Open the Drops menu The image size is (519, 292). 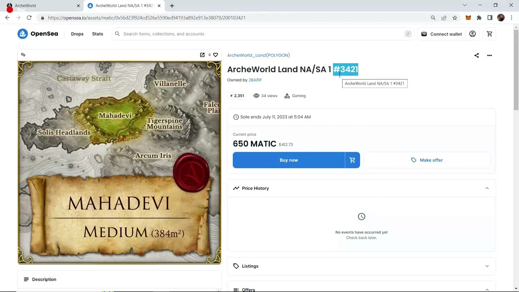(x=77, y=34)
